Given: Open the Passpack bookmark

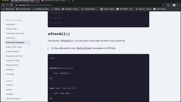Looking at the screenshot, I should pyautogui.click(x=70, y=9).
